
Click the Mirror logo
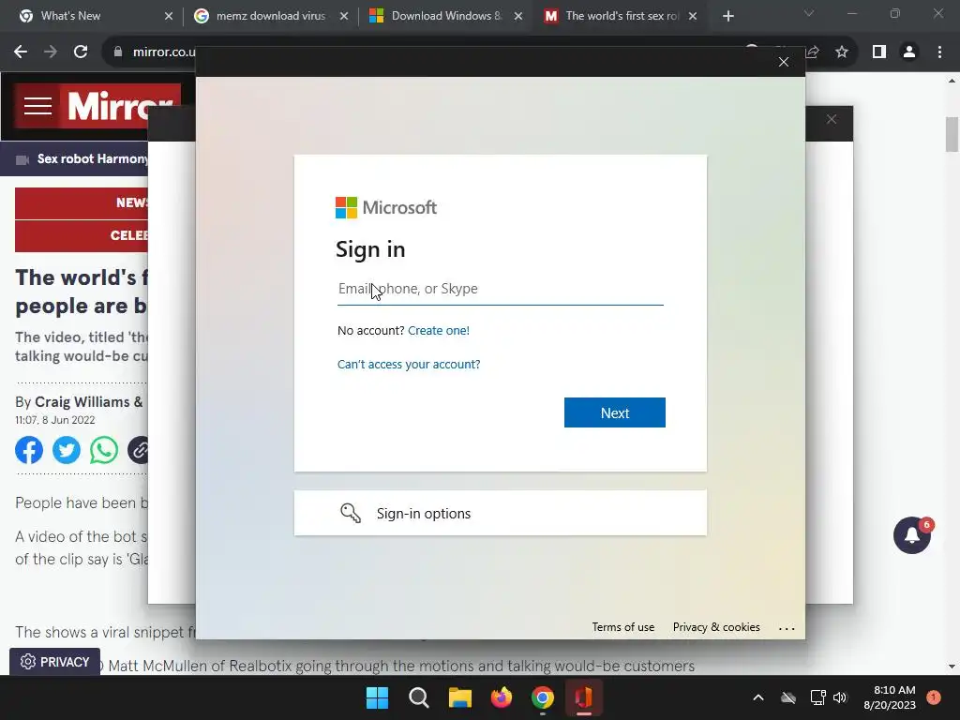click(120, 106)
